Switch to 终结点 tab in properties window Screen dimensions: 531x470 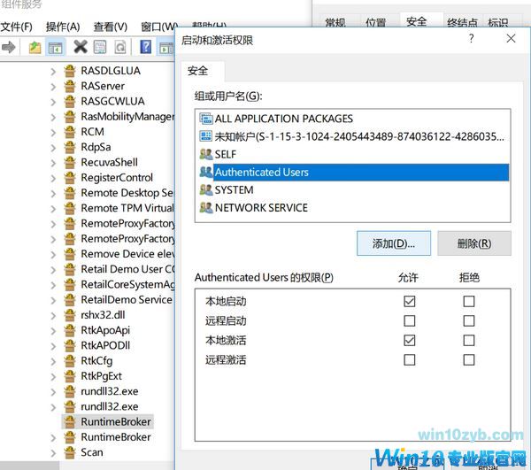click(462, 22)
